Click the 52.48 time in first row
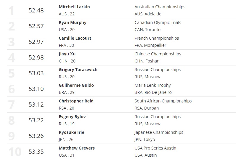The width and height of the screenshot is (236, 159). pos(36,10)
